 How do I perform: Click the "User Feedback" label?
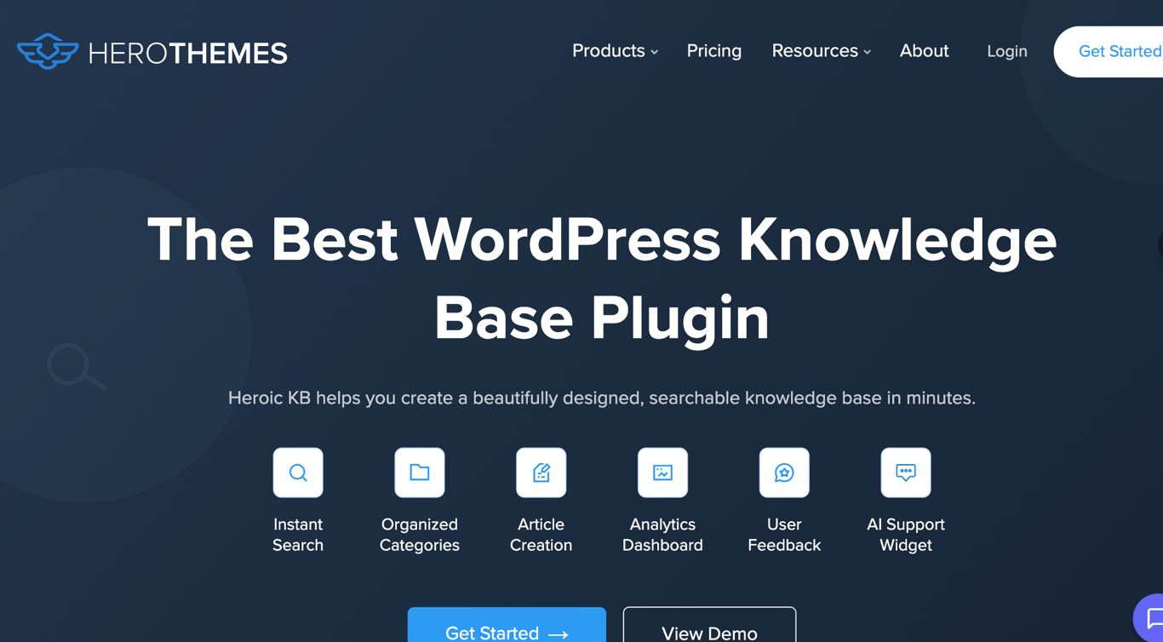784,535
